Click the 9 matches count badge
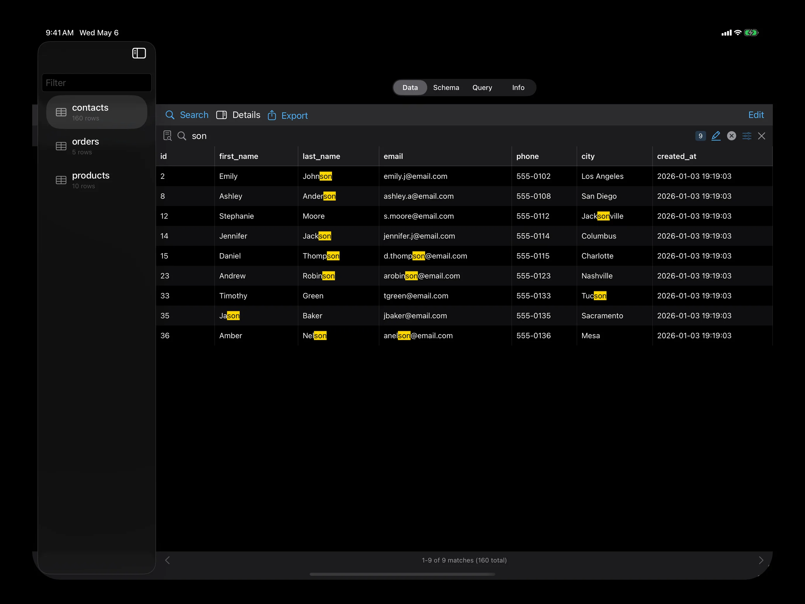Viewport: 805px width, 604px height. 701,136
